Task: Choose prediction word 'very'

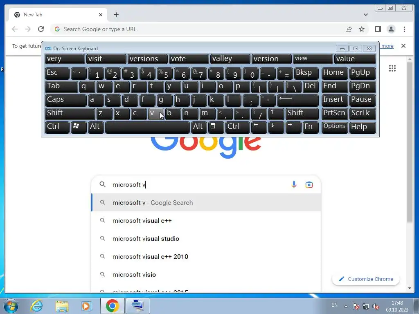Action: tap(65, 59)
